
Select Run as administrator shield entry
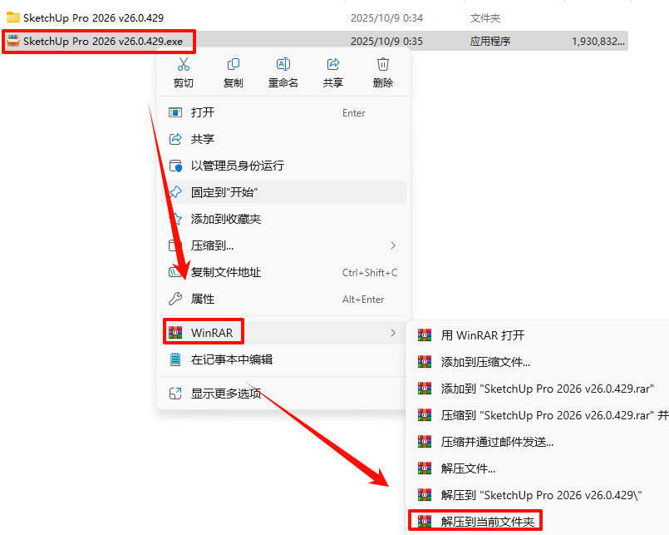click(x=283, y=166)
